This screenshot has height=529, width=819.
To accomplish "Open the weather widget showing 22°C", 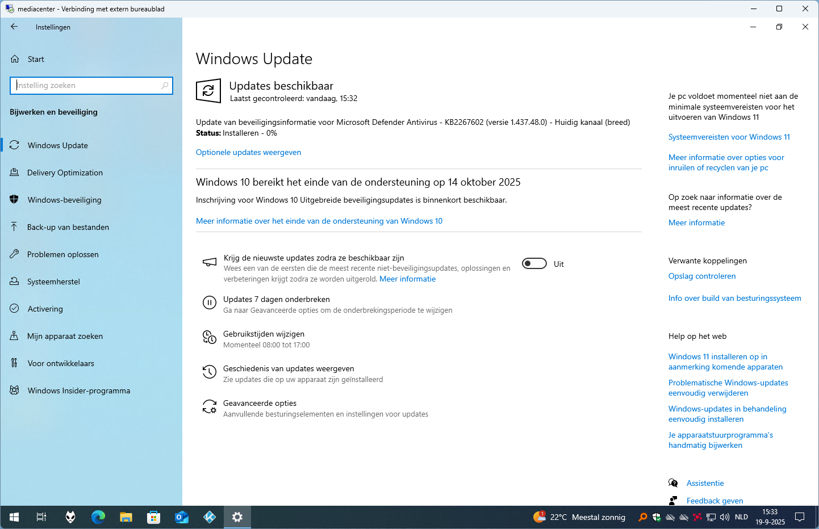I will pos(579,517).
